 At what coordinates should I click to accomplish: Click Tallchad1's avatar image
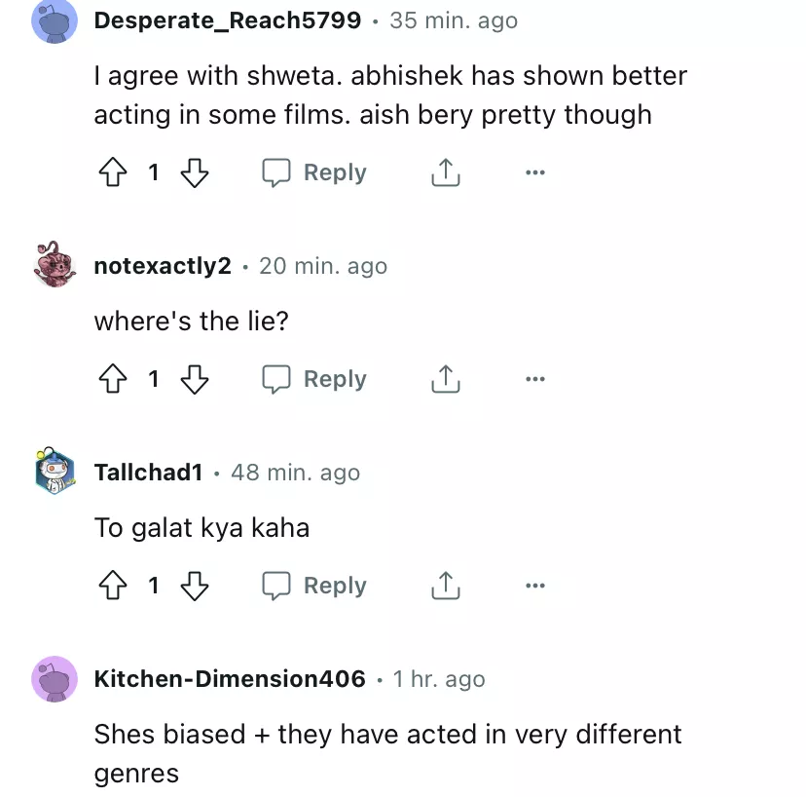(55, 471)
